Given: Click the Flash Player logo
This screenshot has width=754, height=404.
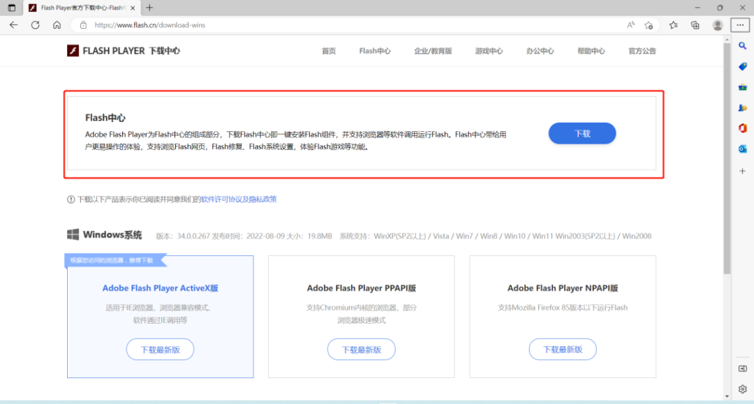Looking at the screenshot, I should click(x=73, y=50).
